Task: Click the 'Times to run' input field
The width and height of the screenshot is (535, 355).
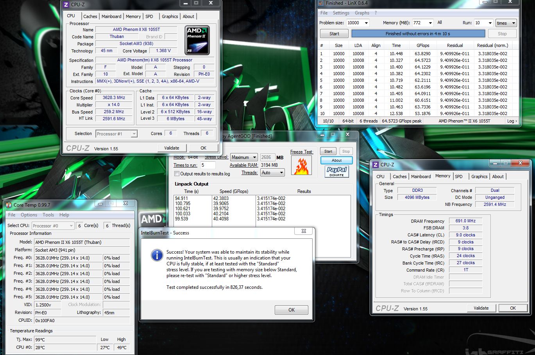Action: point(208,165)
